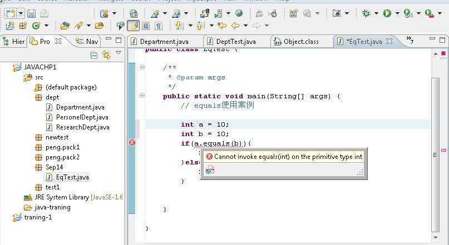Open the web browser globe icon

[239, 13]
